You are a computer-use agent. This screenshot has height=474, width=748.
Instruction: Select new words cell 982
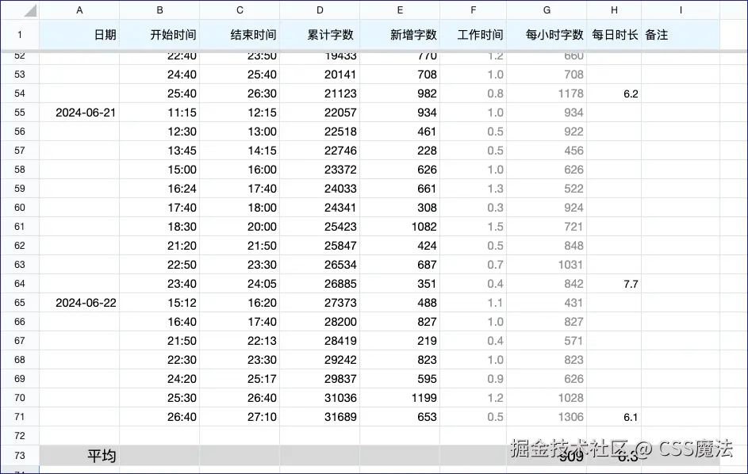pyautogui.click(x=400, y=94)
